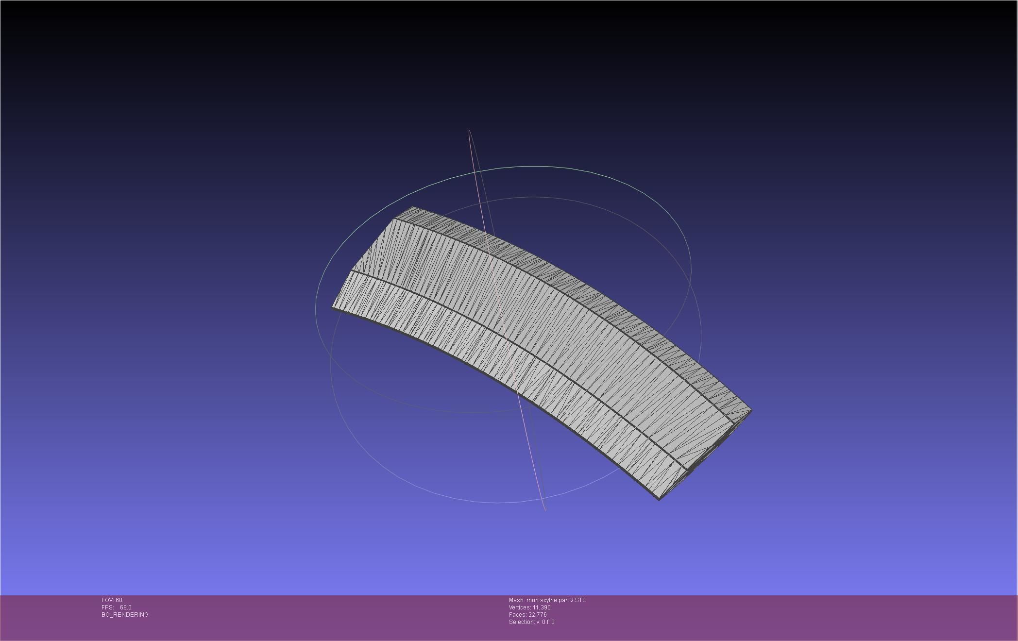This screenshot has width=1018, height=641.
Task: Click the Faces: 22,776 text
Action: [527, 615]
